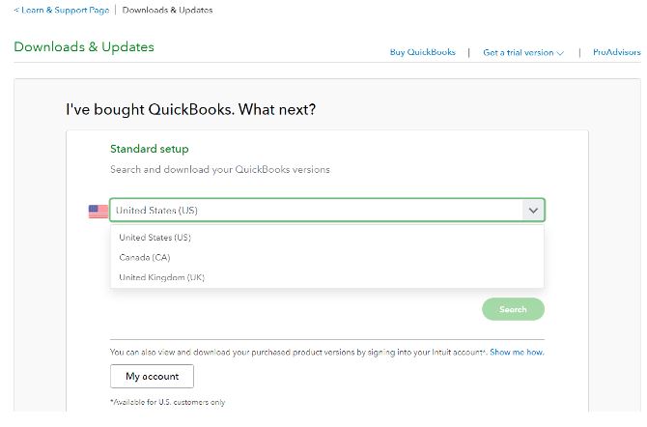Screen dimensions: 647x427
Task: Follow the Show me how link
Action: click(517, 352)
